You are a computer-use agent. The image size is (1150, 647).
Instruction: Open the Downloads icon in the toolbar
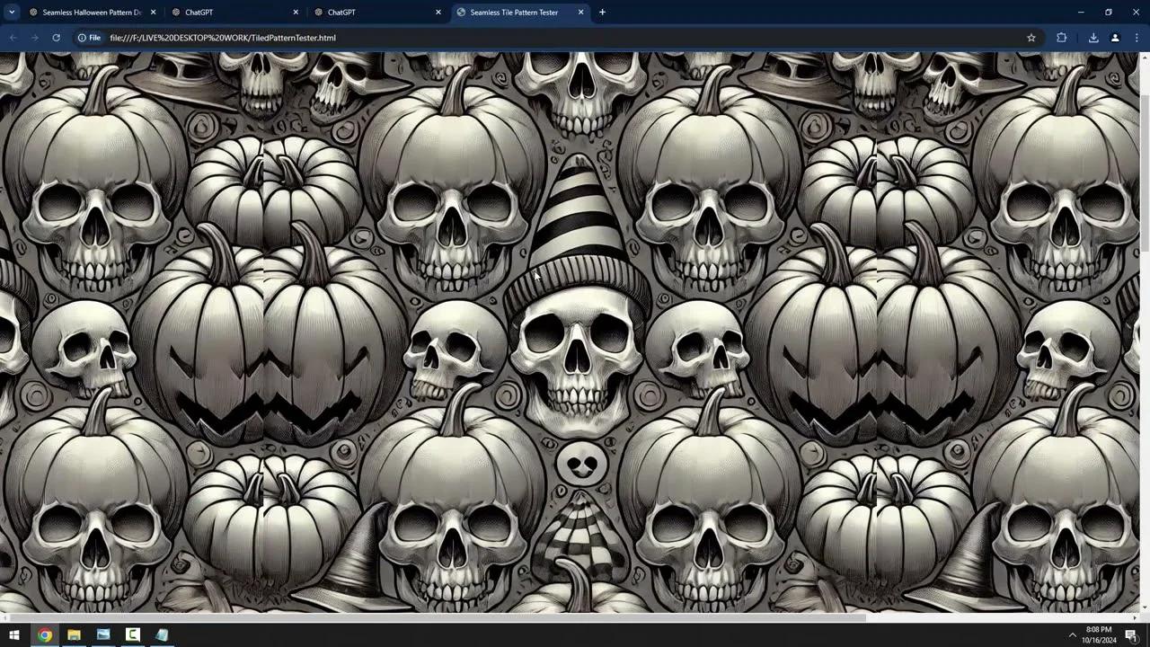(x=1093, y=38)
